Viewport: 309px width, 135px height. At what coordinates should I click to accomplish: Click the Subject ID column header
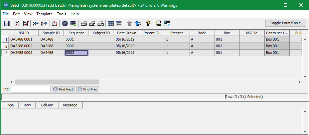tap(101, 33)
